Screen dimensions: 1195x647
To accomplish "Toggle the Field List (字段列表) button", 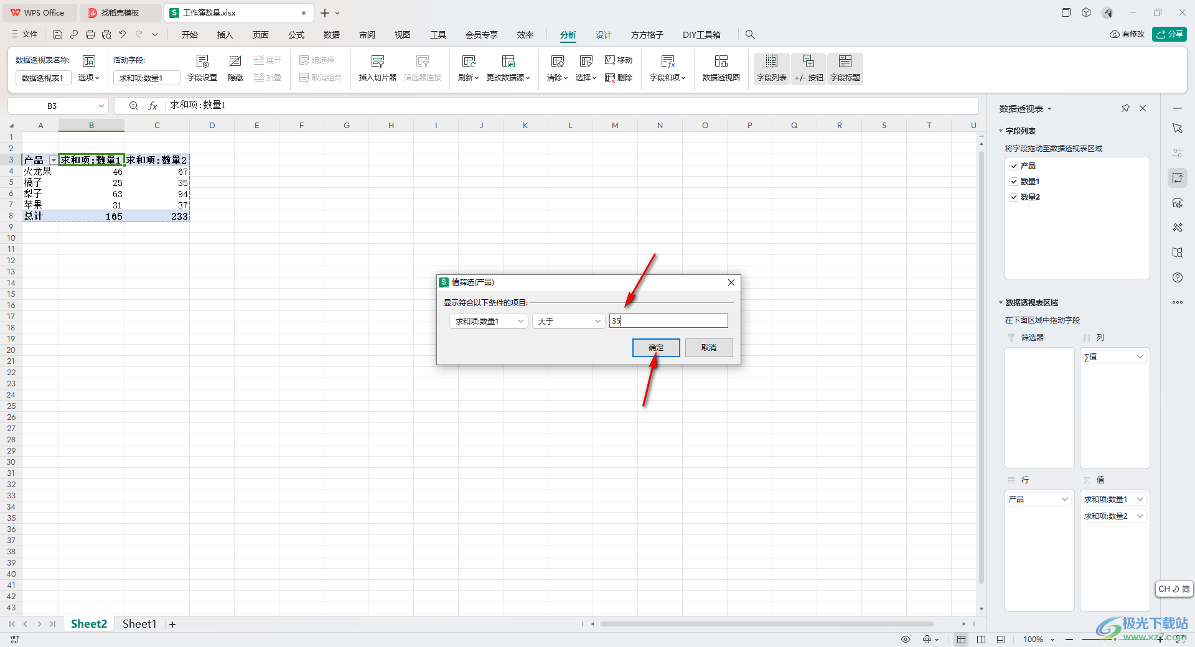I will (x=772, y=68).
